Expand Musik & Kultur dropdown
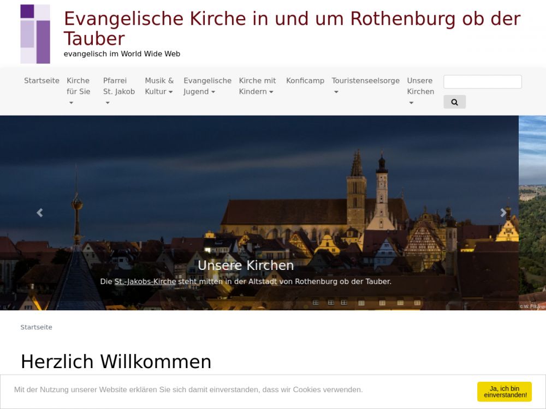This screenshot has height=409, width=546. tap(159, 86)
